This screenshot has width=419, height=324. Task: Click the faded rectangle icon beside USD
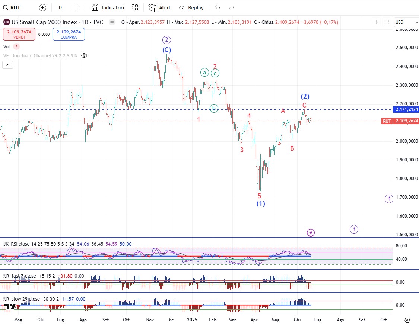(387, 22)
